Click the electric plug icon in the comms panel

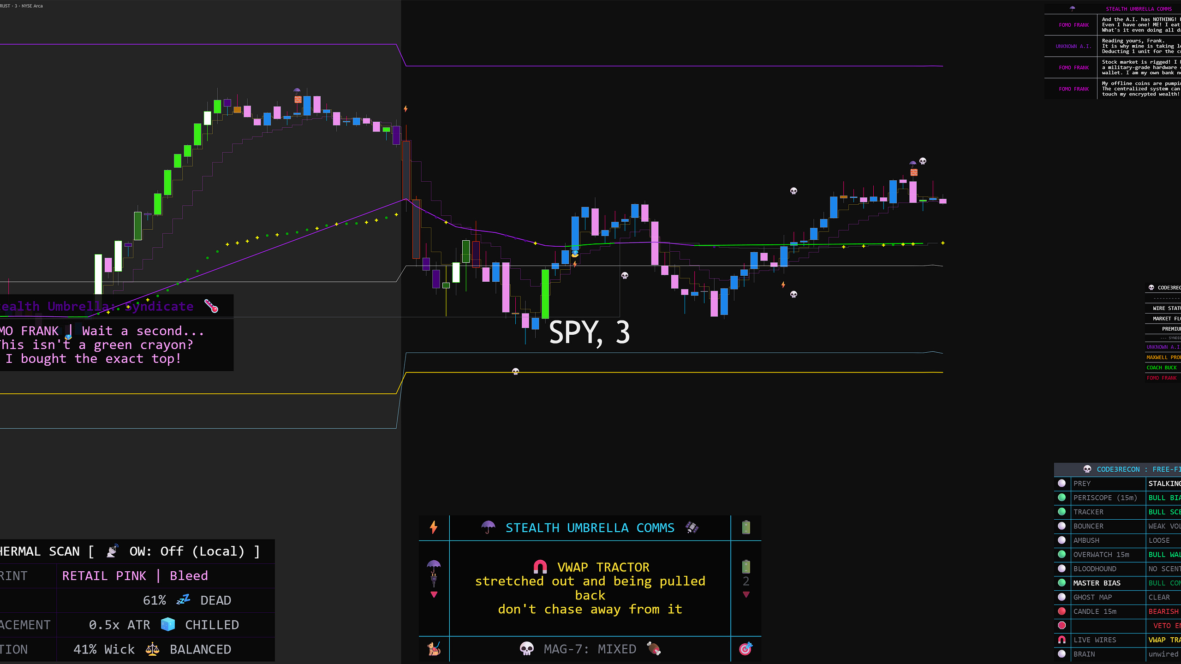[434, 580]
